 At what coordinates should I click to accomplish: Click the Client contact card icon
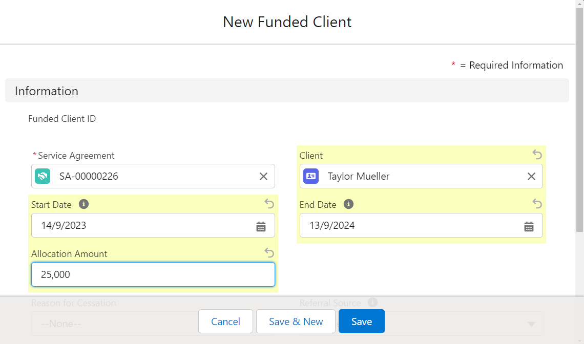point(311,176)
